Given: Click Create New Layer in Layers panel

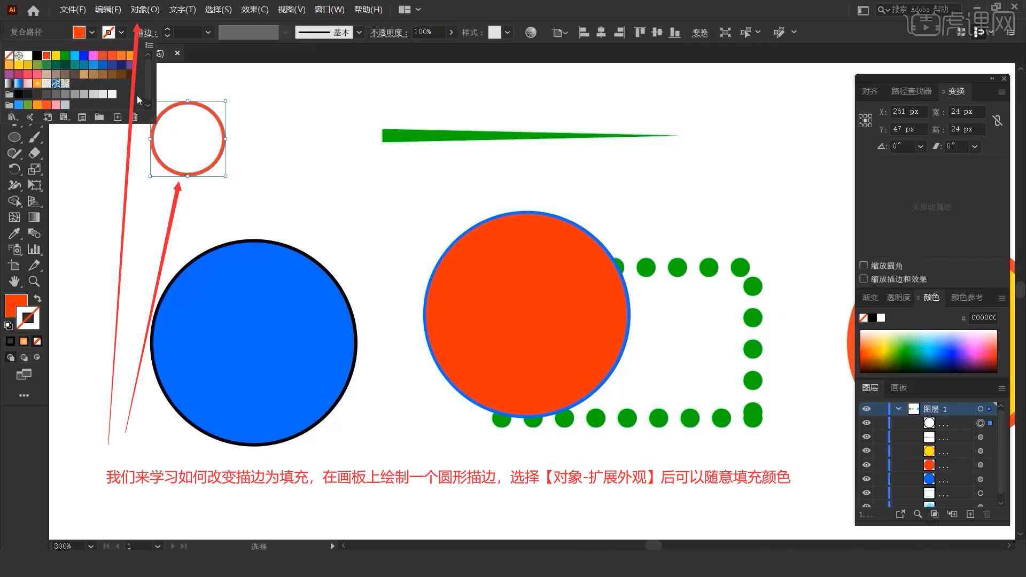Looking at the screenshot, I should point(970,514).
